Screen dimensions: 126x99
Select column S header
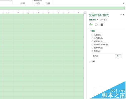(48, 13)
